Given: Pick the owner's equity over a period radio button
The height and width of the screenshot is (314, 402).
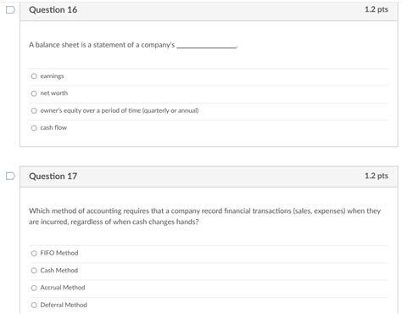Looking at the screenshot, I should click(34, 110).
